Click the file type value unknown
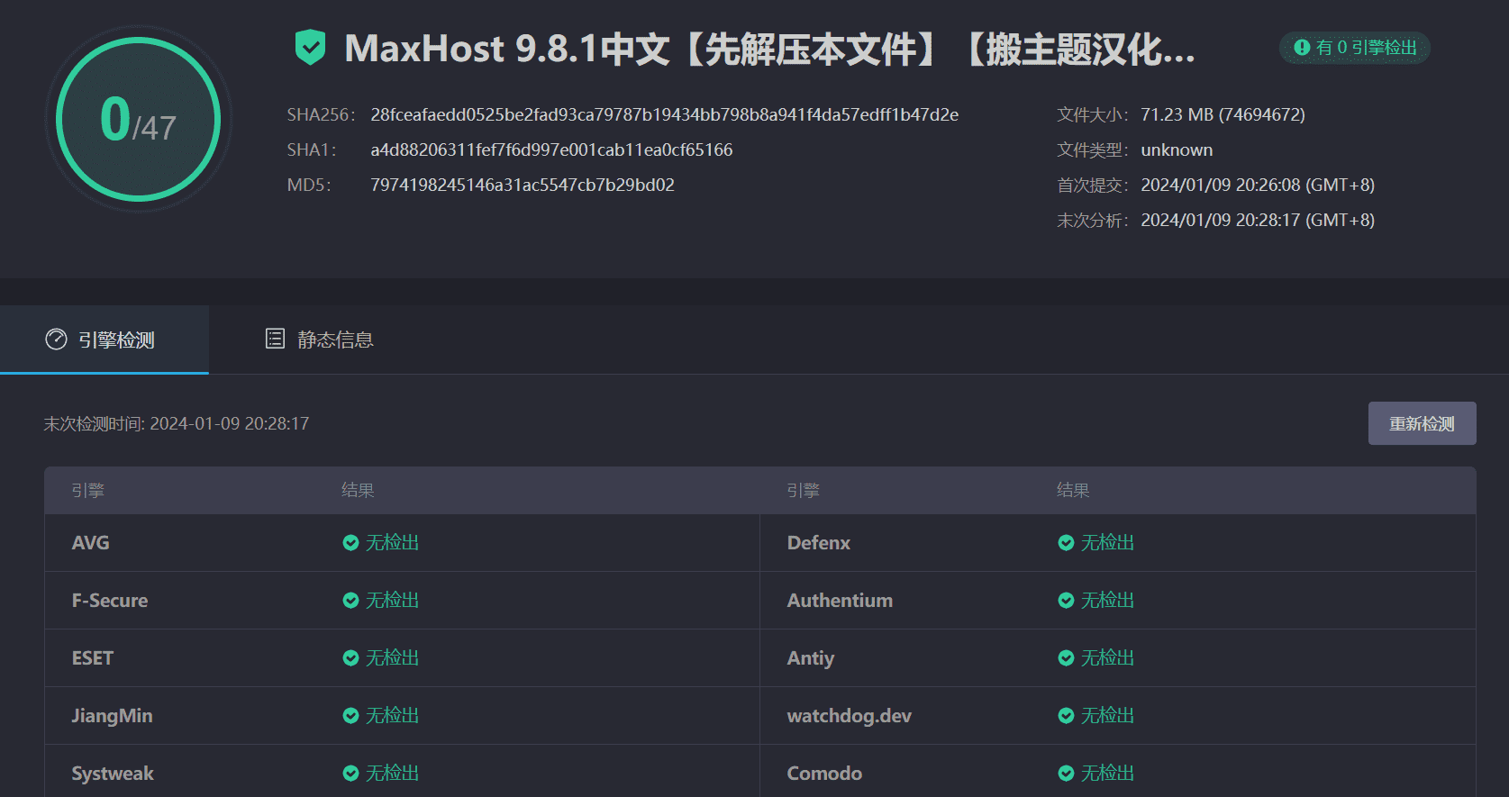This screenshot has width=1509, height=797. (x=1177, y=149)
